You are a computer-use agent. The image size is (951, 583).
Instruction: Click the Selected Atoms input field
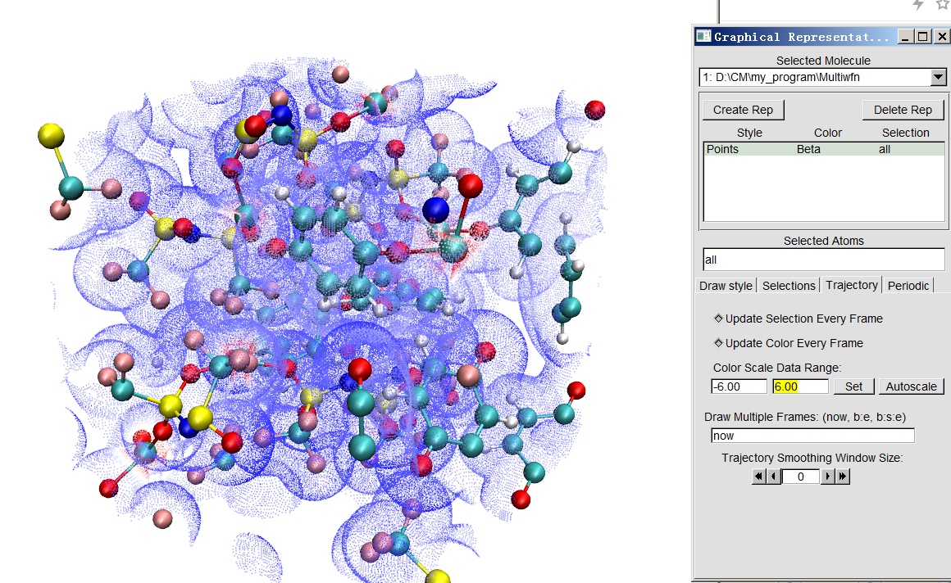click(x=823, y=260)
